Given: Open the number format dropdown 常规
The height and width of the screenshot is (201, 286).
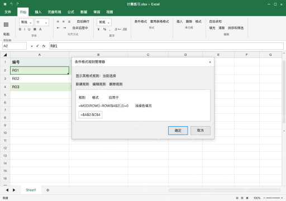Looking at the screenshot, I should click(x=104, y=22).
